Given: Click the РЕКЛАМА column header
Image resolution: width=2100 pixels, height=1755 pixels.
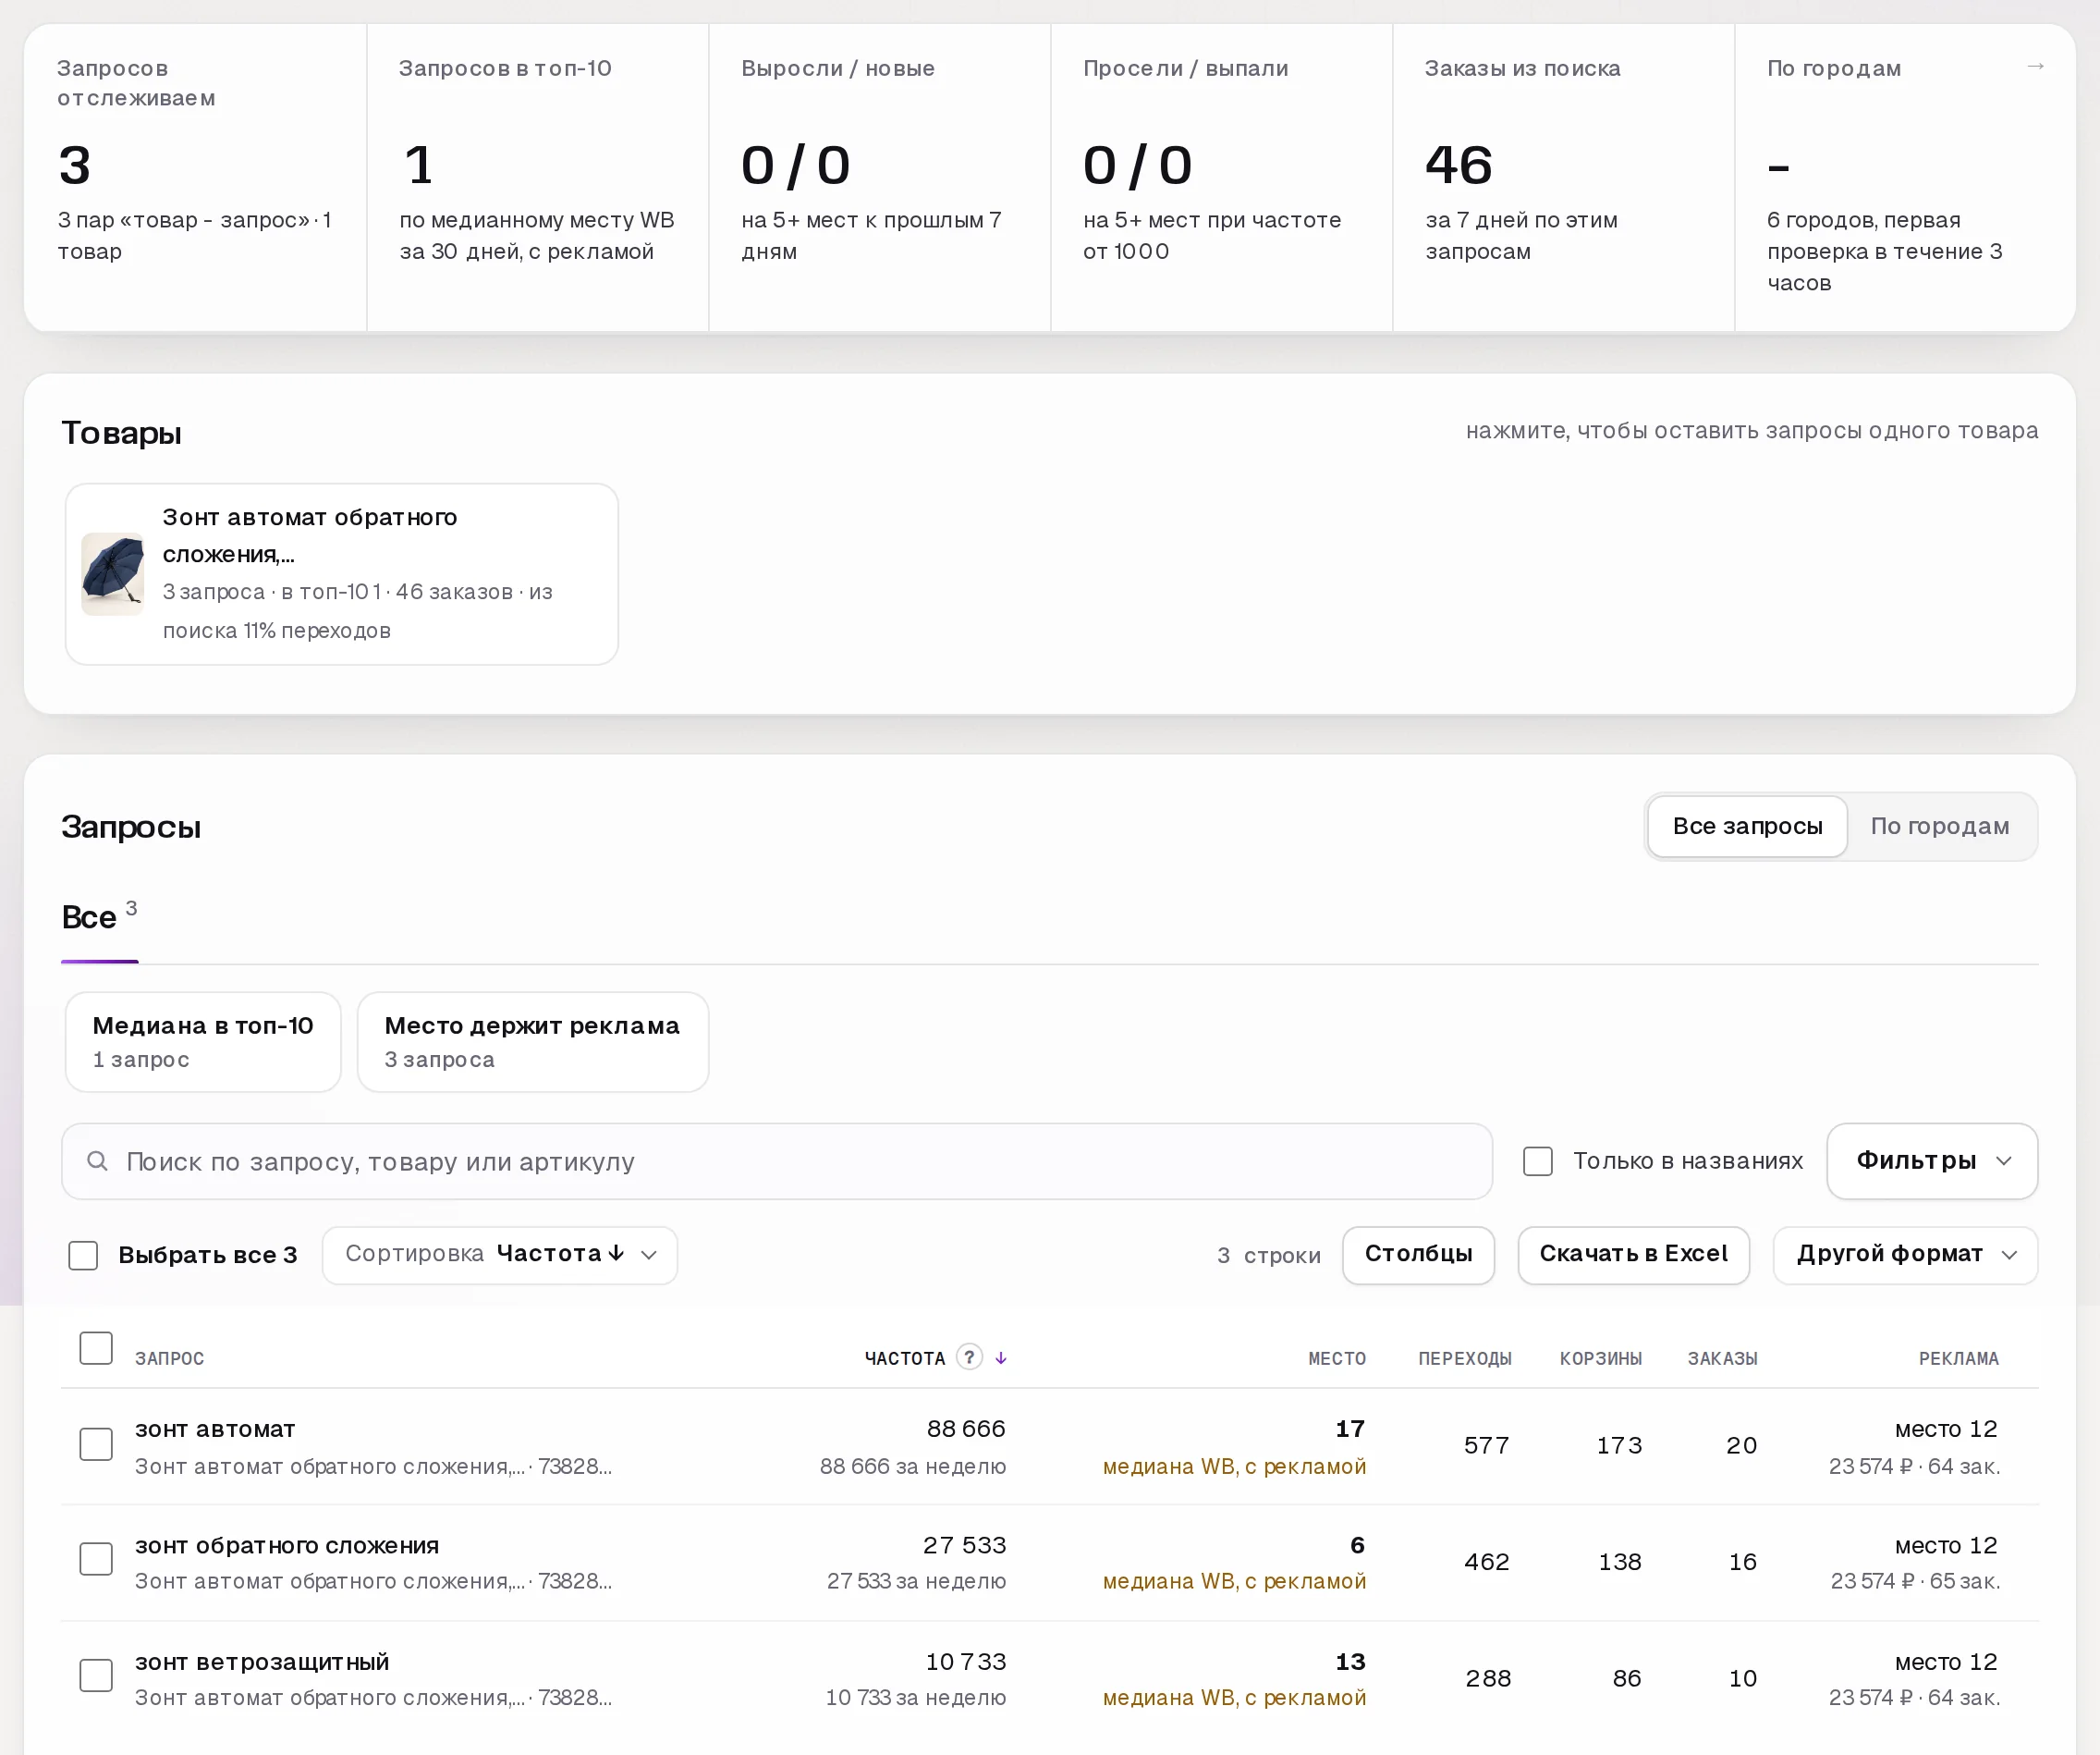Looking at the screenshot, I should [x=1959, y=1357].
